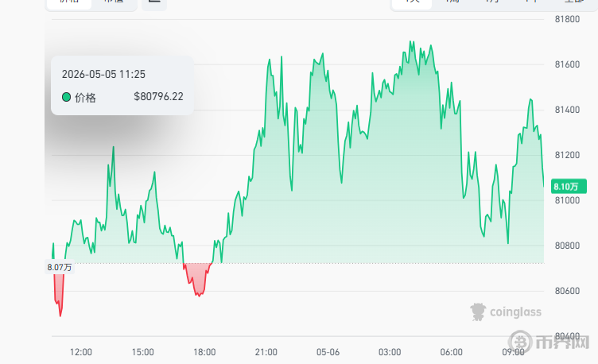Click the 81600 price axis label

567,64
